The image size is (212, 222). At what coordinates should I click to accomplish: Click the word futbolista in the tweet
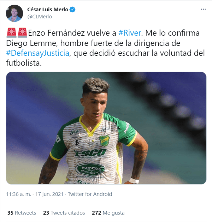pyautogui.click(x=24, y=63)
